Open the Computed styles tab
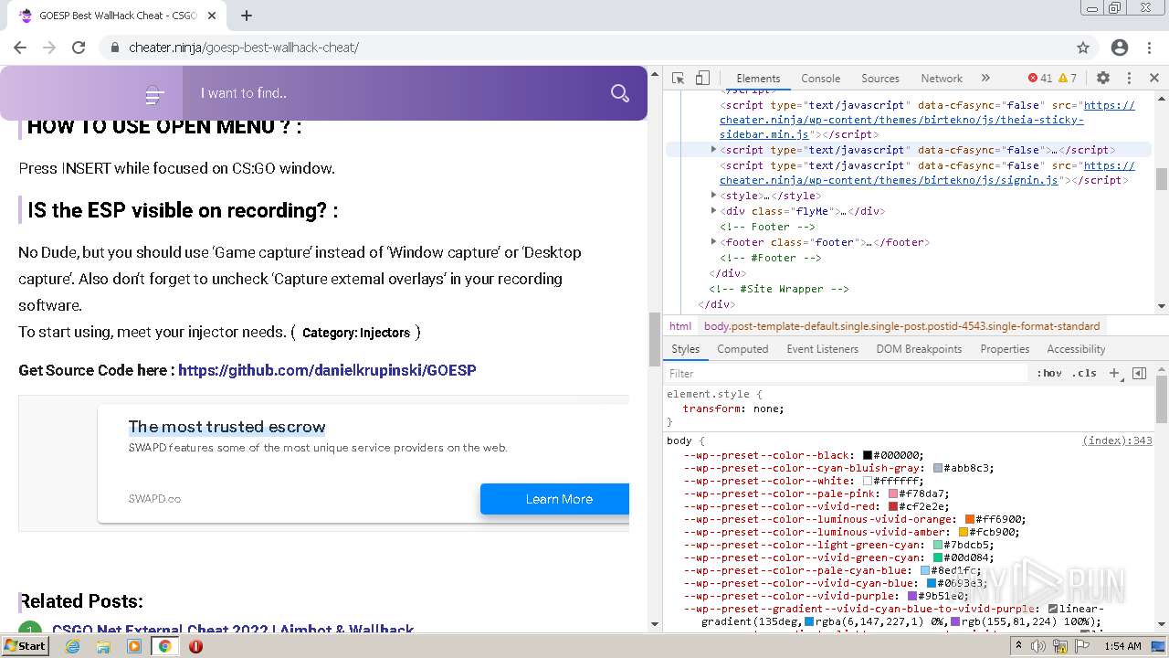1169x658 pixels. tap(742, 349)
